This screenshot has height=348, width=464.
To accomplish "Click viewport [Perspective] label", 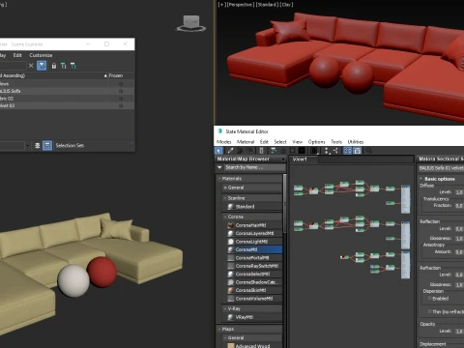I will pos(240,5).
